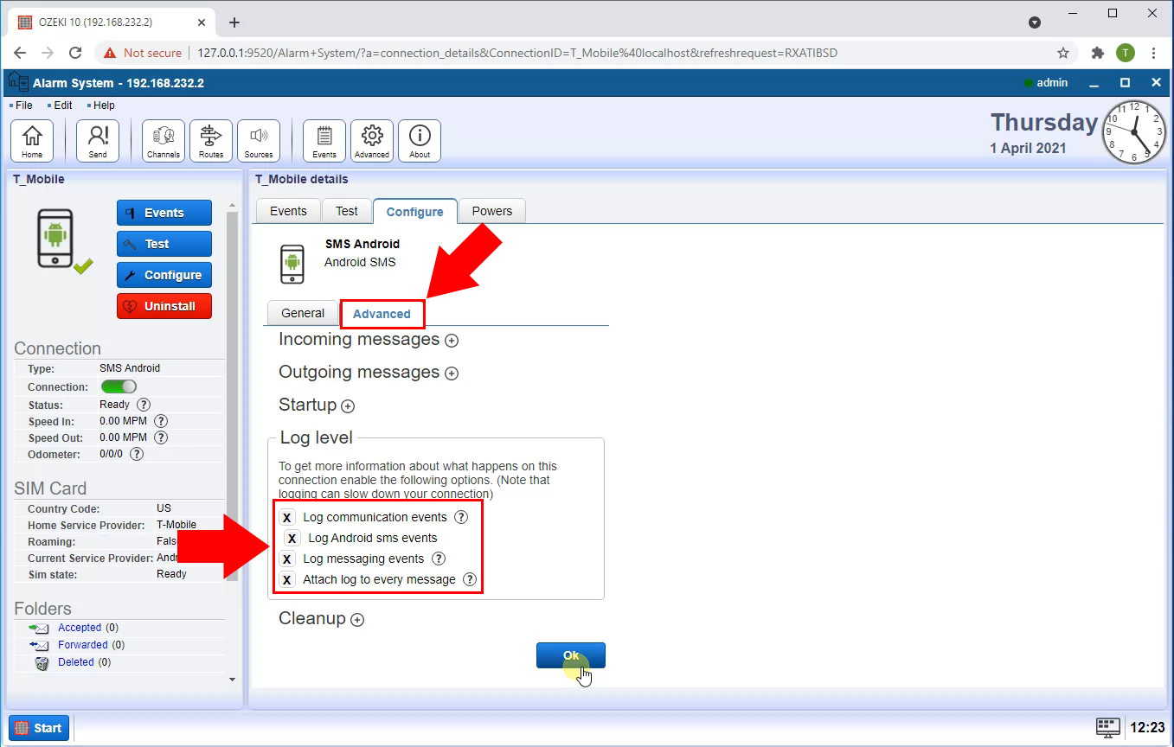Click the Accepted folder envelope icon

[x=39, y=628]
